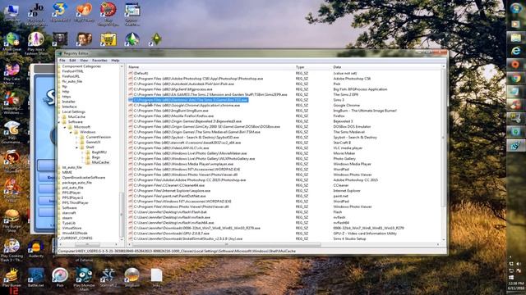This screenshot has width=526, height=295.
Task: Select the VirtualStore key in the tree
Action: click(x=72, y=228)
